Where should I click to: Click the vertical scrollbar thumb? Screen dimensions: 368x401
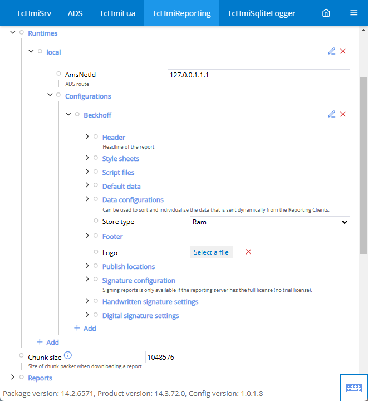point(363,165)
